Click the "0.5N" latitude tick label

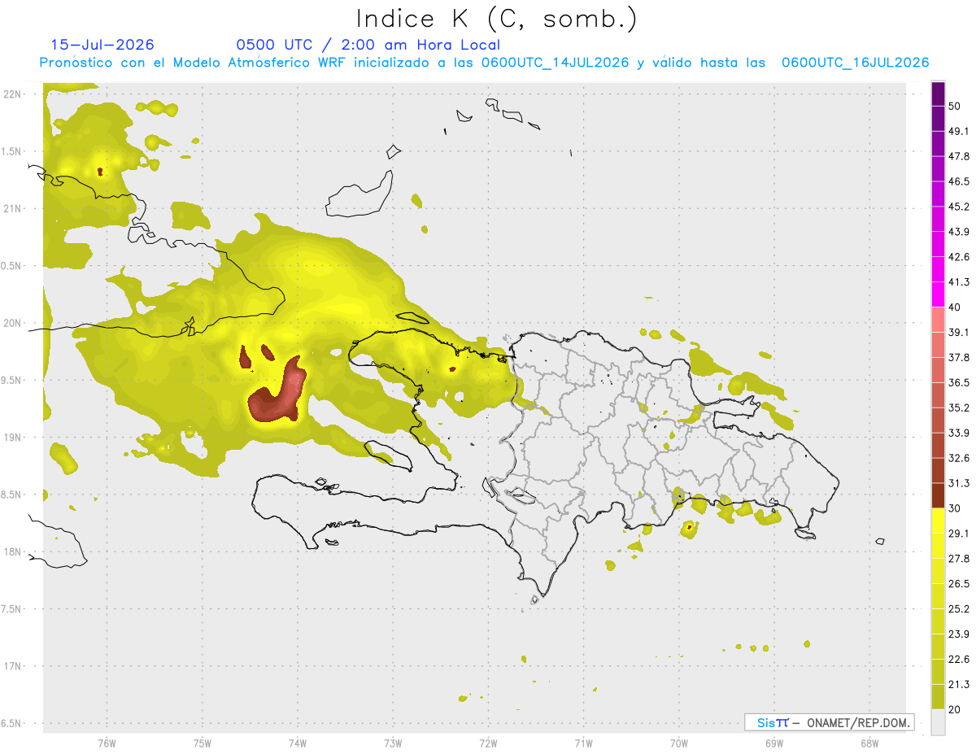point(11,266)
